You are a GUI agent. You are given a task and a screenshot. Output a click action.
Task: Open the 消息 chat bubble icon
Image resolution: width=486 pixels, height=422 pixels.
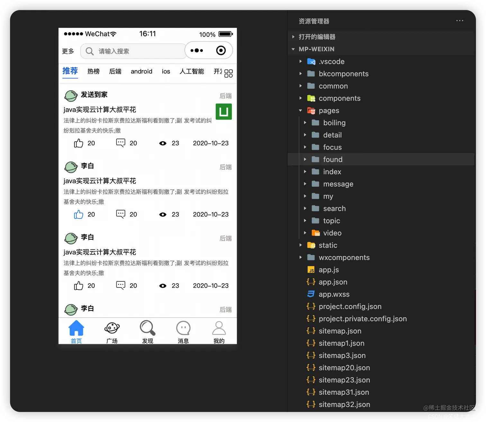tap(183, 328)
